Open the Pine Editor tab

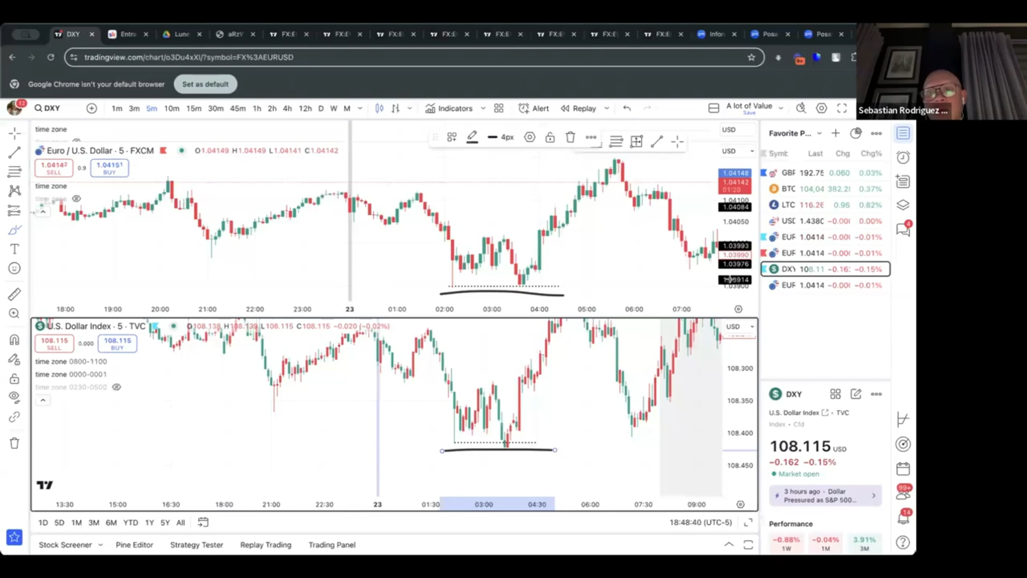[x=134, y=545]
